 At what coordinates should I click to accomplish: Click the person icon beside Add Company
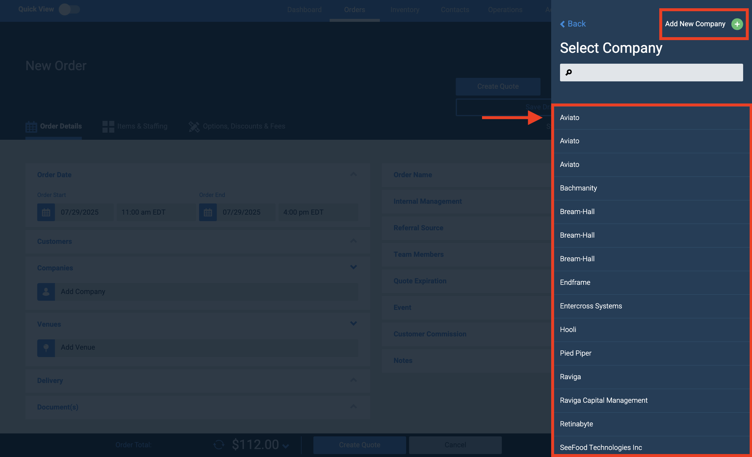pyautogui.click(x=46, y=292)
